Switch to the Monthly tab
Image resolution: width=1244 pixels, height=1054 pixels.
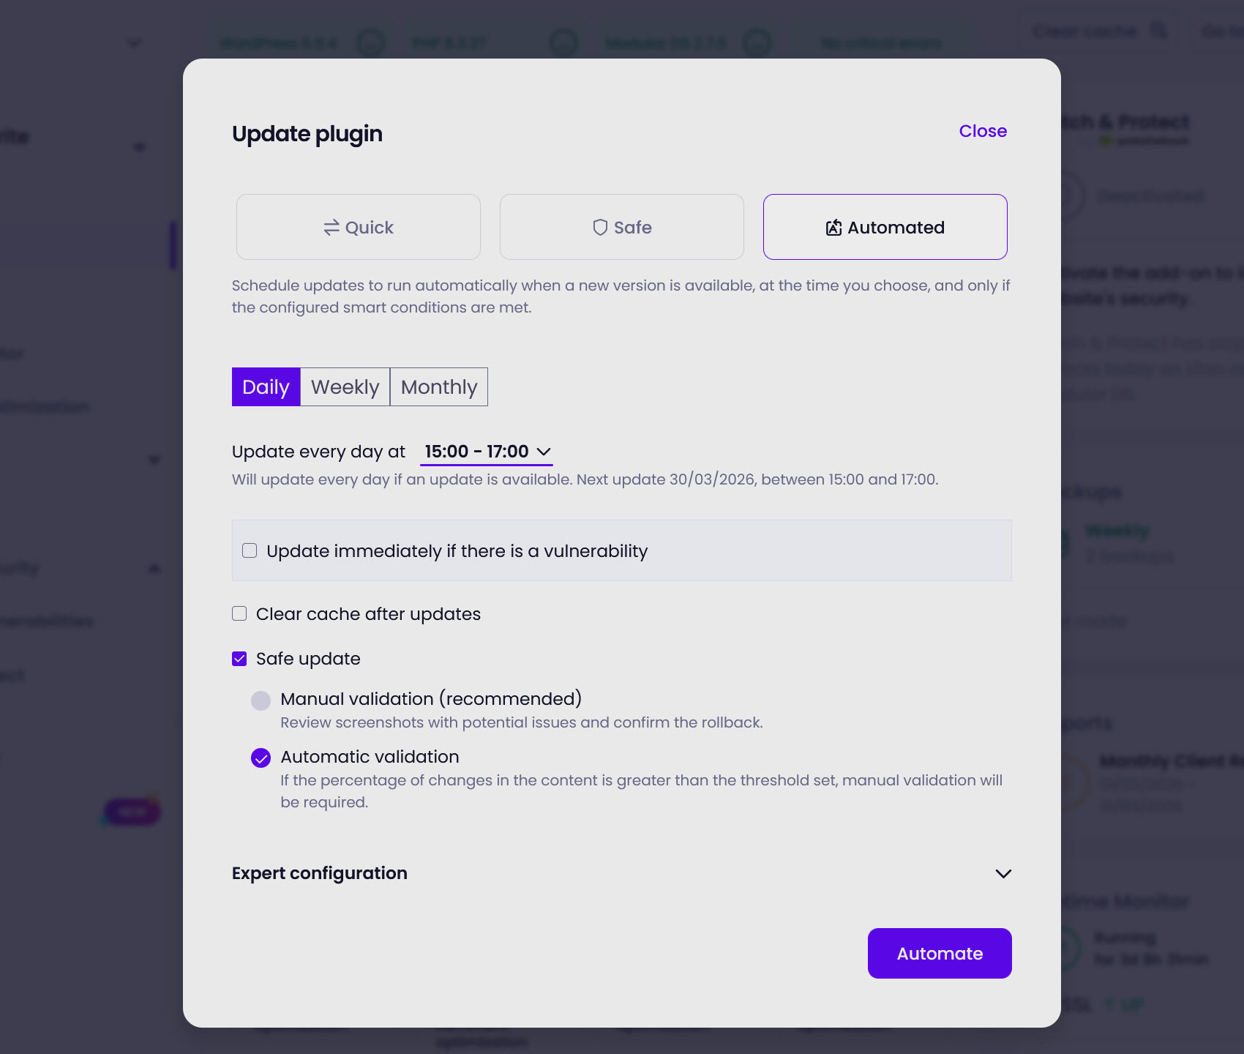tap(438, 386)
